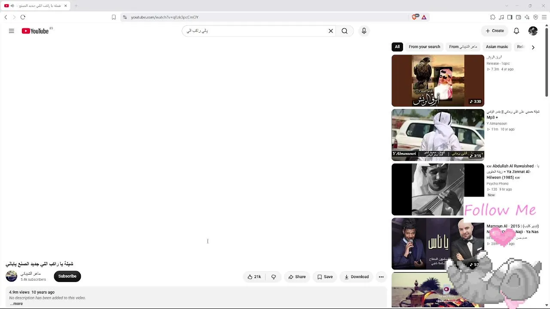Image resolution: width=550 pixels, height=309 pixels.
Task: Open more actions menu under the video
Action: pyautogui.click(x=381, y=277)
